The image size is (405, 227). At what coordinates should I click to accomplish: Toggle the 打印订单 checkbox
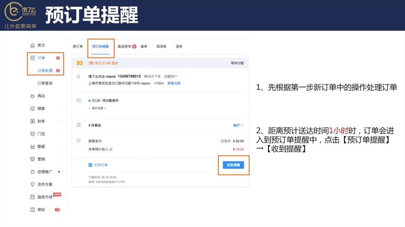point(90,165)
